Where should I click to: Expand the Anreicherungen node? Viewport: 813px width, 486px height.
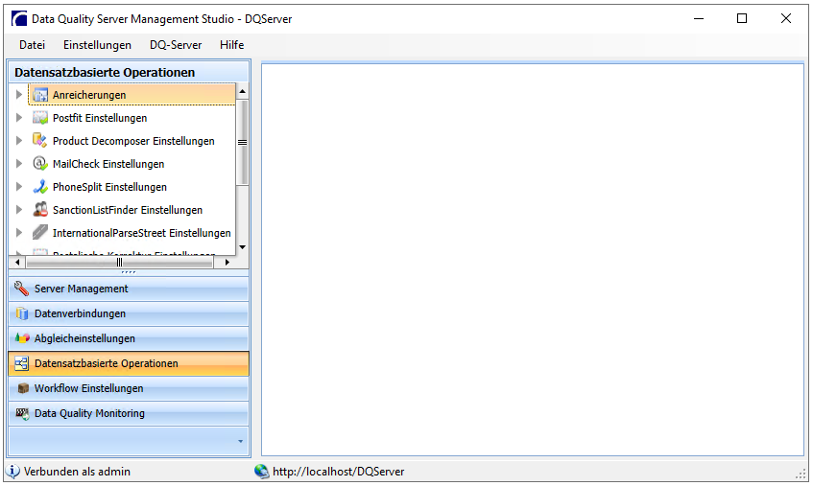pos(18,95)
